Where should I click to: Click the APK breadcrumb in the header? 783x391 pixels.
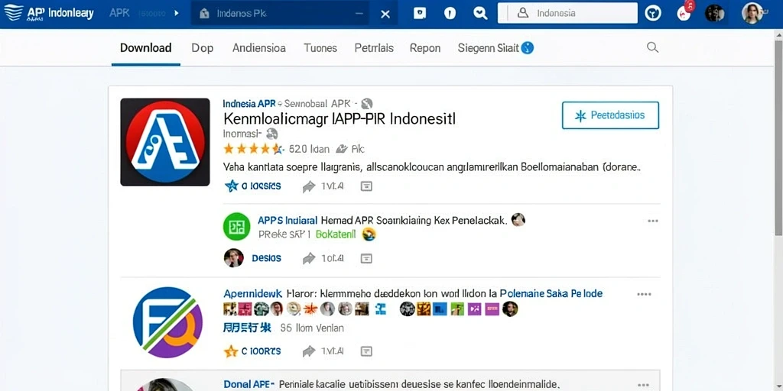pos(119,13)
